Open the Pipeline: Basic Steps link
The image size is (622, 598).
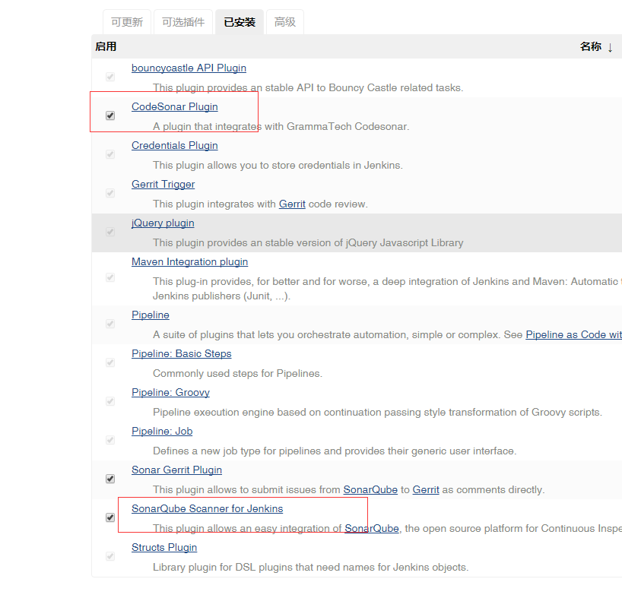[x=181, y=354]
